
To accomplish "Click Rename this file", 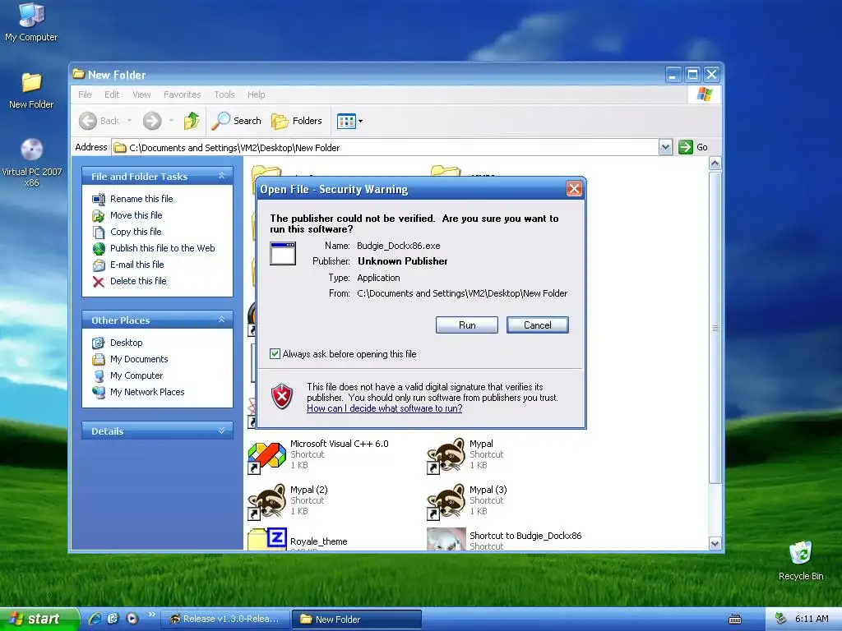I will pyautogui.click(x=141, y=199).
